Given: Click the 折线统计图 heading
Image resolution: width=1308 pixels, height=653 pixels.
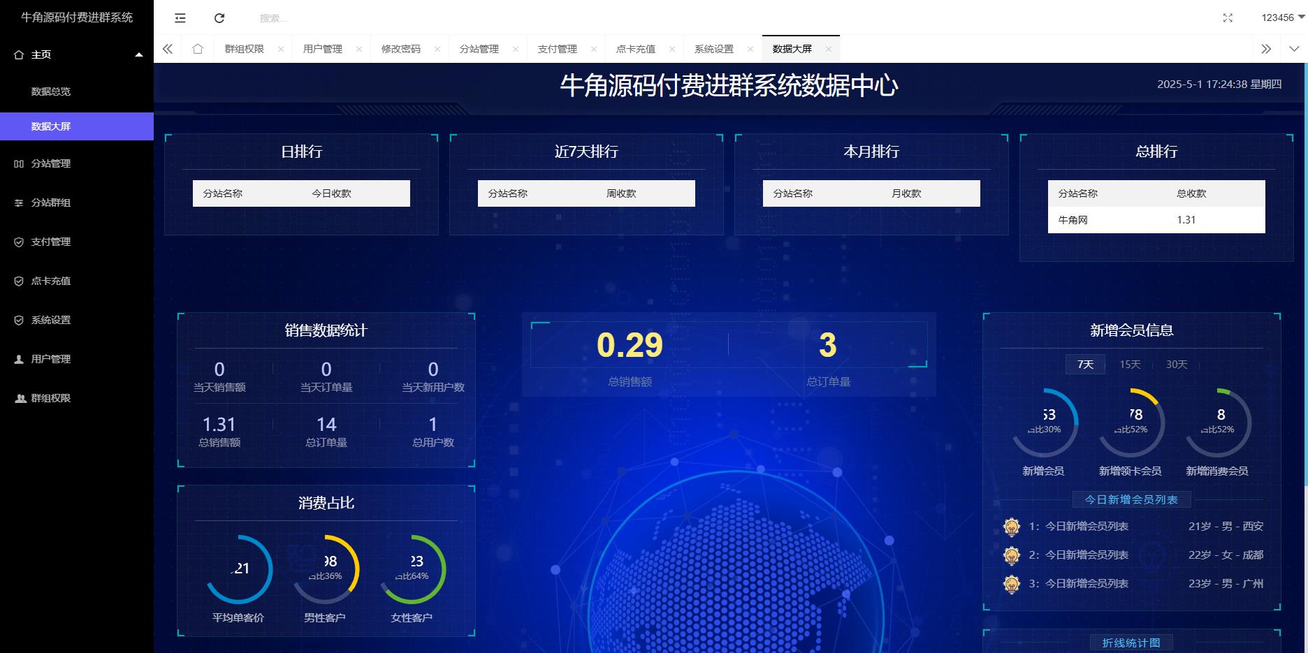Looking at the screenshot, I should [x=1131, y=643].
